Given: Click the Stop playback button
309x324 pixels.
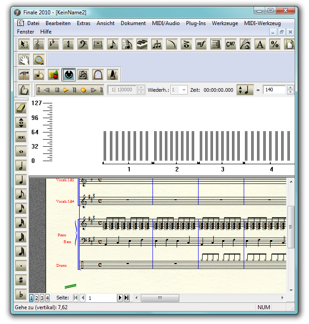Looking at the screenshot, I should (57, 90).
